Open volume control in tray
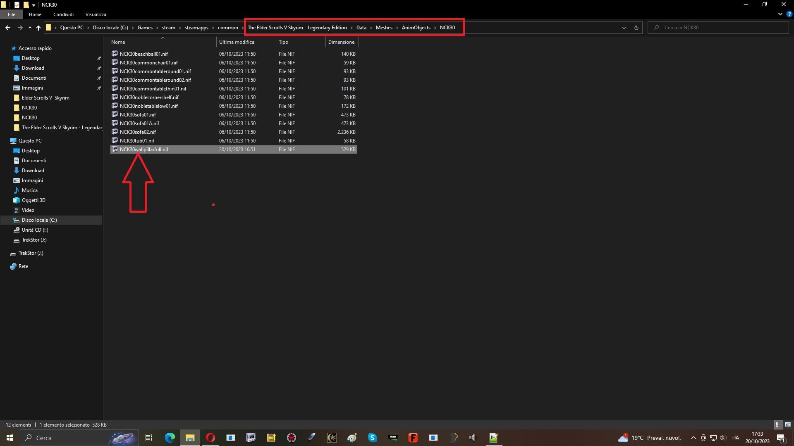794x446 pixels. [x=723, y=438]
